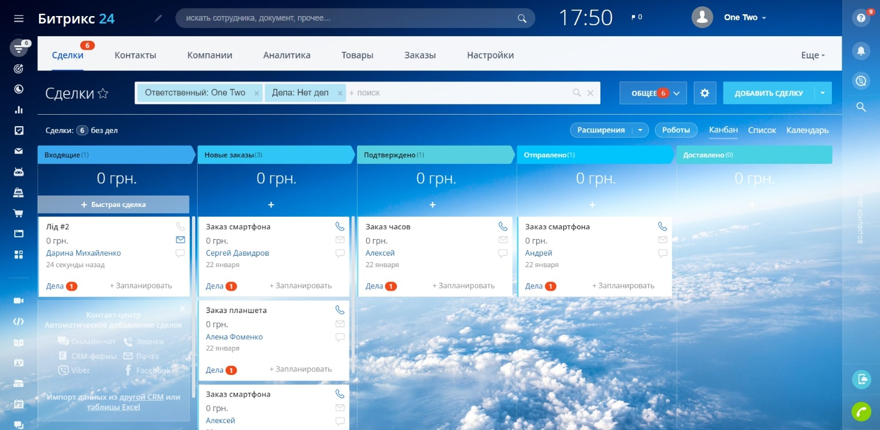This screenshot has width=880, height=430.
Task: Open the video camera sidebar icon
Action: [x=18, y=300]
